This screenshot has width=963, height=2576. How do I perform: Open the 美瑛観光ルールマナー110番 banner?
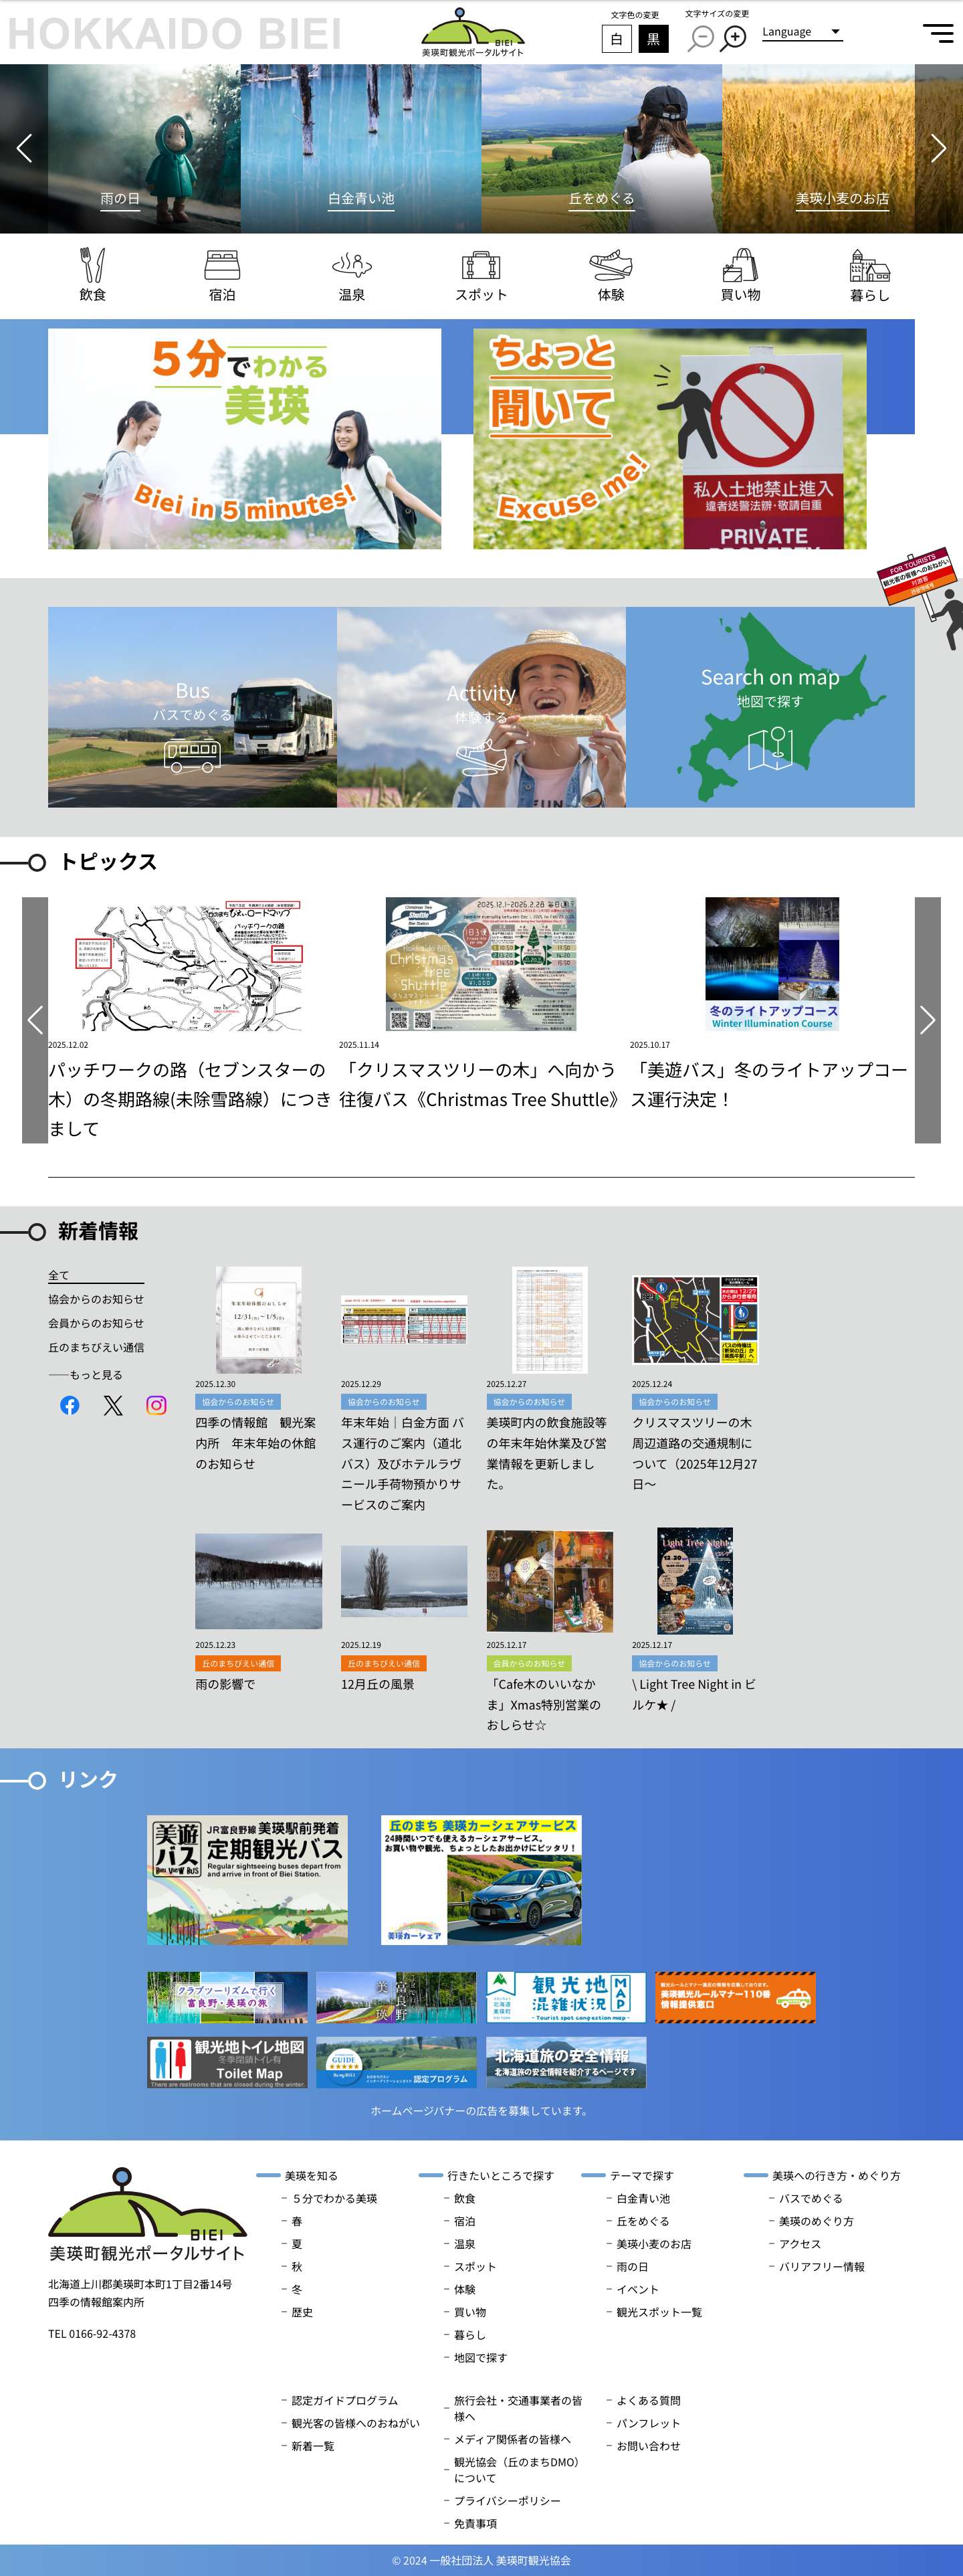(x=735, y=1997)
